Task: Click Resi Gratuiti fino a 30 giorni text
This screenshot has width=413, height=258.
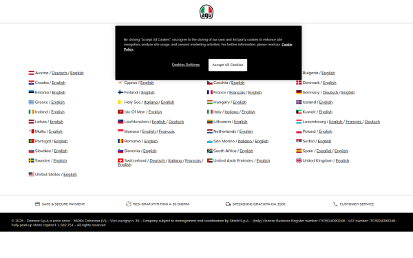Action: pos(161,204)
